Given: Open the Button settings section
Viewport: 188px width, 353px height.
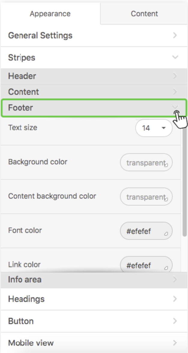Looking at the screenshot, I should tap(94, 321).
